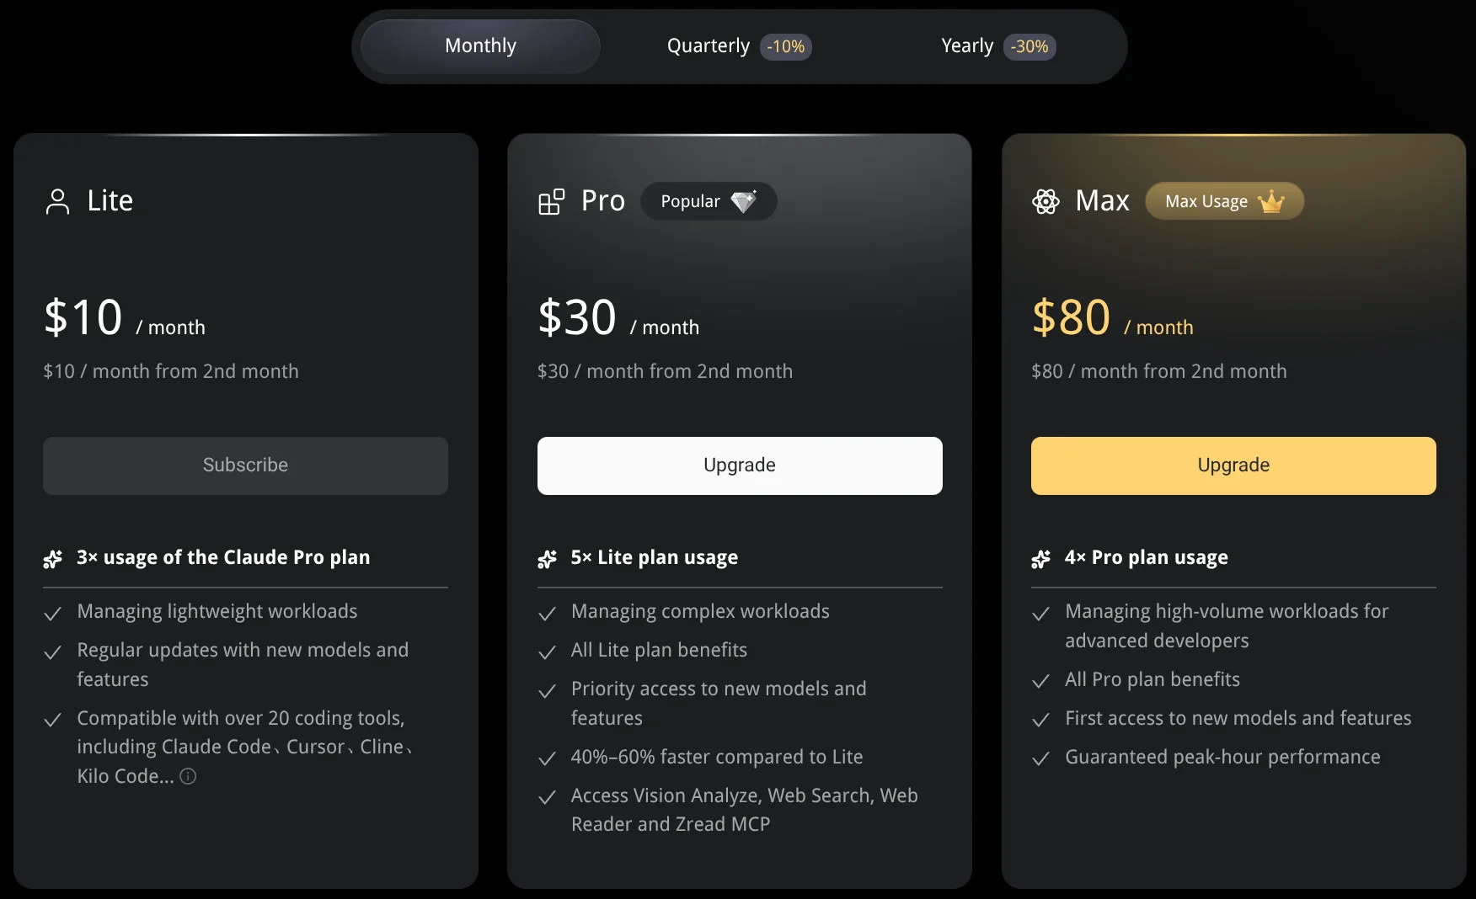This screenshot has height=899, width=1476.
Task: Select the Monthly billing tab
Action: point(480,46)
